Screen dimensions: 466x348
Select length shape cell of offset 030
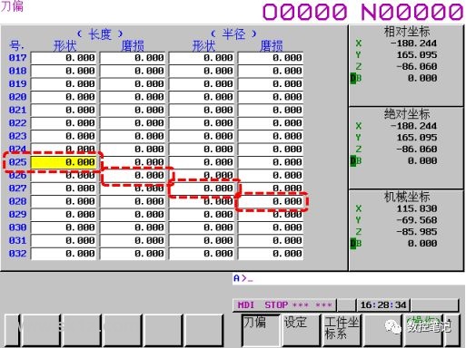[64, 227]
